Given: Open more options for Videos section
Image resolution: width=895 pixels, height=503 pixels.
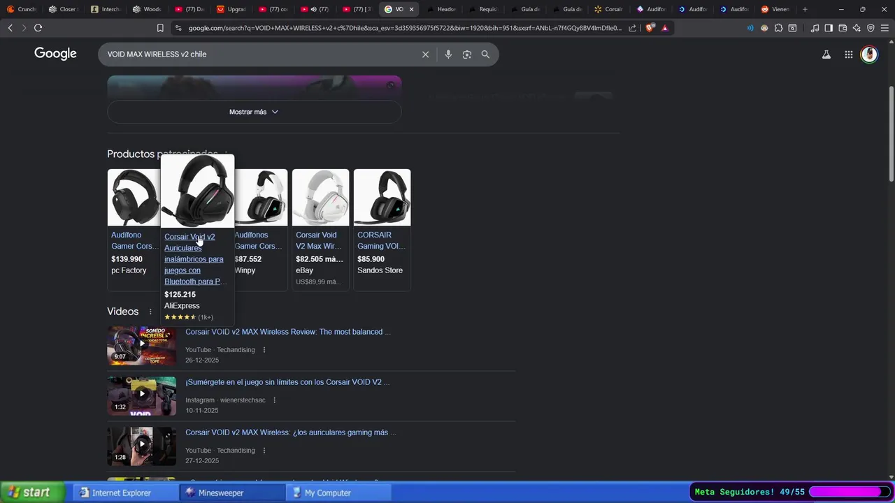Looking at the screenshot, I should [x=150, y=312].
